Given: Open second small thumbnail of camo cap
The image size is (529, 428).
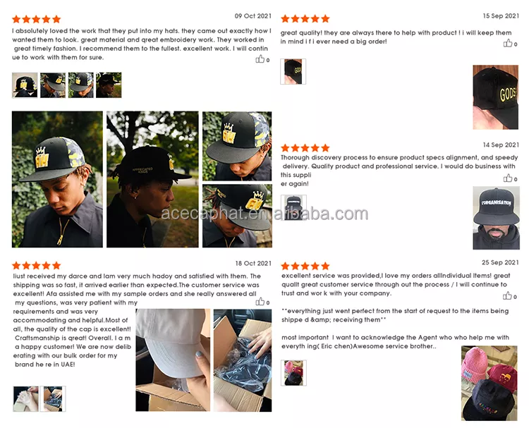Looking at the screenshot, I should [x=53, y=85].
